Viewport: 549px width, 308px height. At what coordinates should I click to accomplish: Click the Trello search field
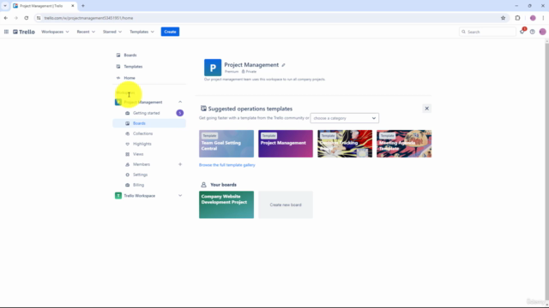(x=487, y=32)
